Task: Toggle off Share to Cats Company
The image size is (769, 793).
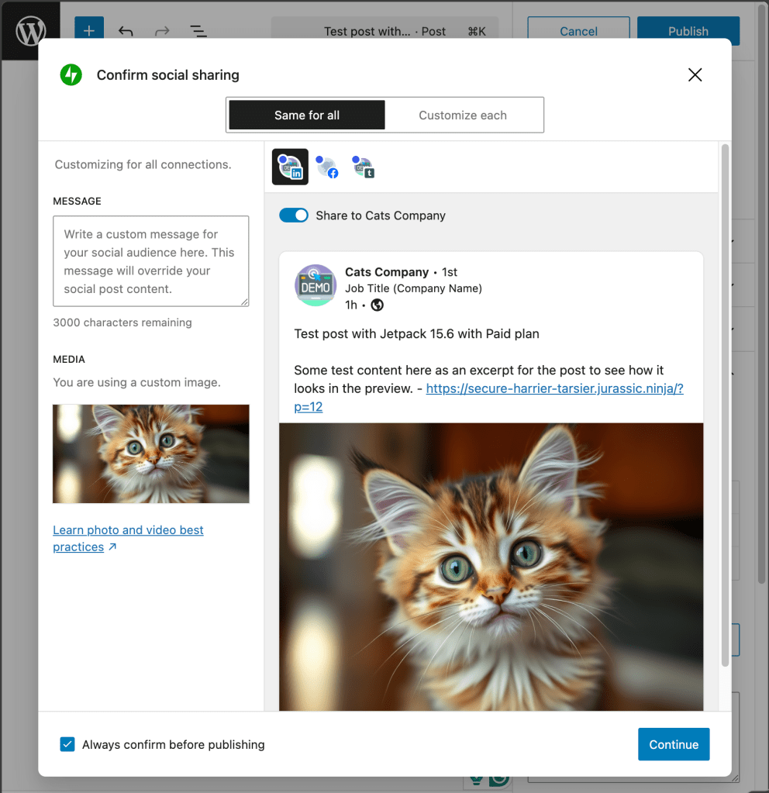Action: 294,215
